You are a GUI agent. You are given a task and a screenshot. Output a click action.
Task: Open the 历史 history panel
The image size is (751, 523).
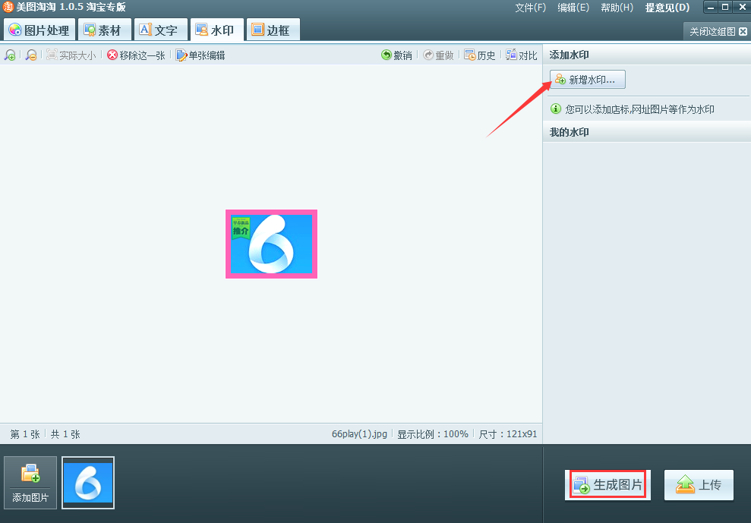click(480, 55)
